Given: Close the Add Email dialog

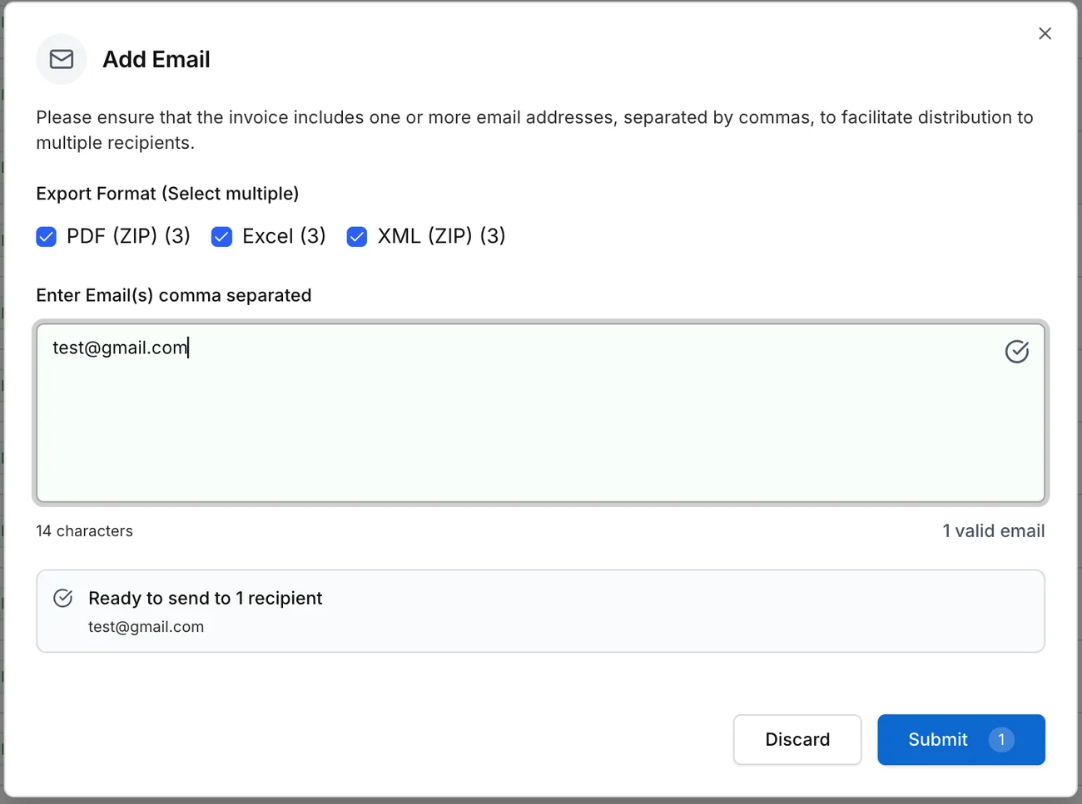Looking at the screenshot, I should pos(1045,33).
